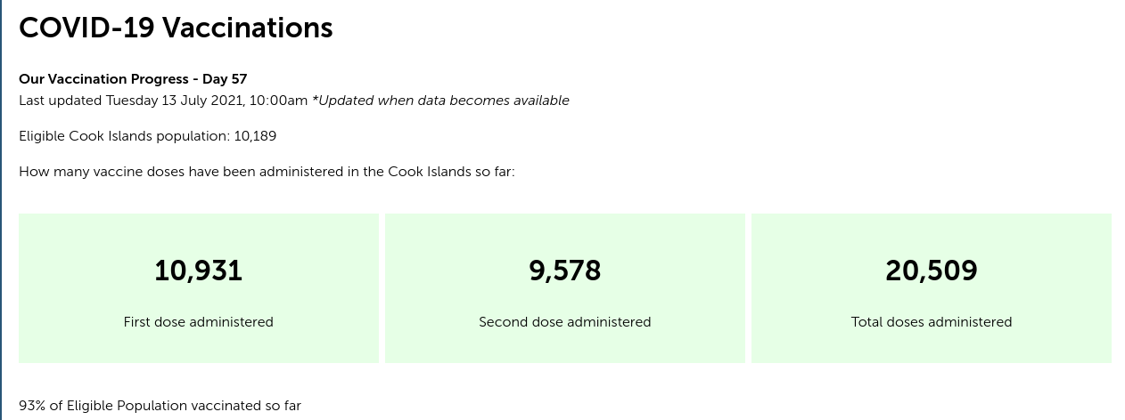This screenshot has height=420, width=1125.
Task: Click the 10,931 first dose number
Action: (x=199, y=271)
